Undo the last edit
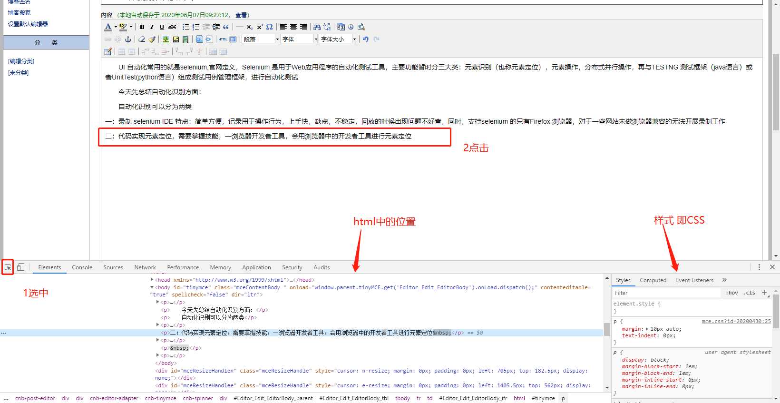The width and height of the screenshot is (780, 403). [x=365, y=39]
